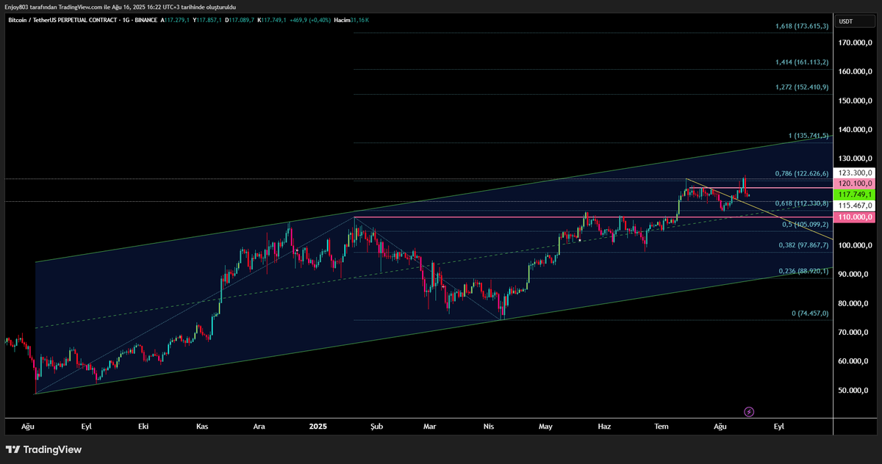
Task: Click 90.000,0 on the price axis
Action: (x=854, y=274)
